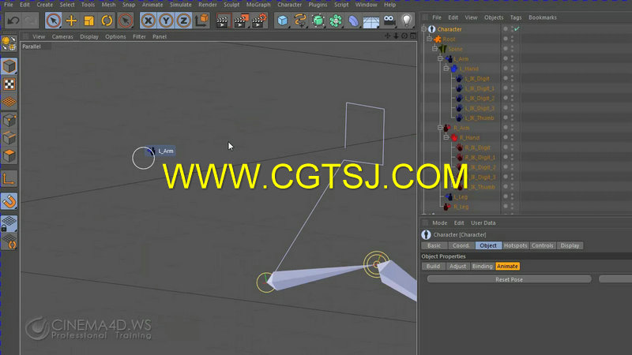Toggle Y axis lock
The width and height of the screenshot is (632, 355).
click(x=166, y=21)
